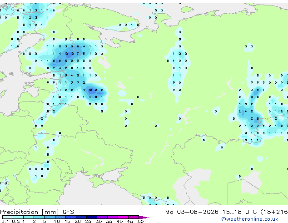The height and width of the screenshot is (223, 288).
Task: Click the 0.5 legend scale label
Action: pyautogui.click(x=15, y=221)
